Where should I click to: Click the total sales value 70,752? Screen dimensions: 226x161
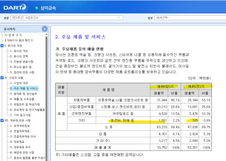pyautogui.click(x=162, y=148)
